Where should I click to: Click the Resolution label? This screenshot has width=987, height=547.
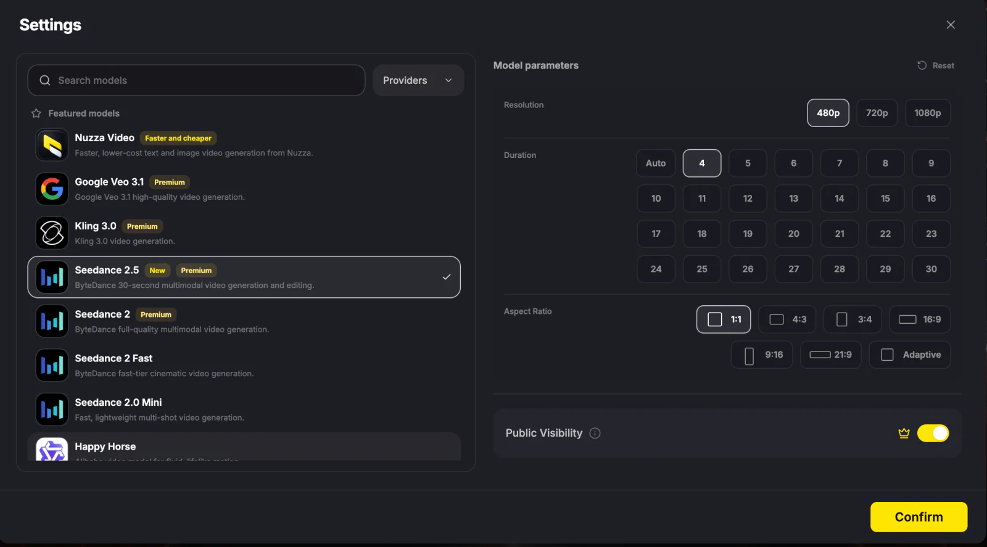[x=524, y=105]
